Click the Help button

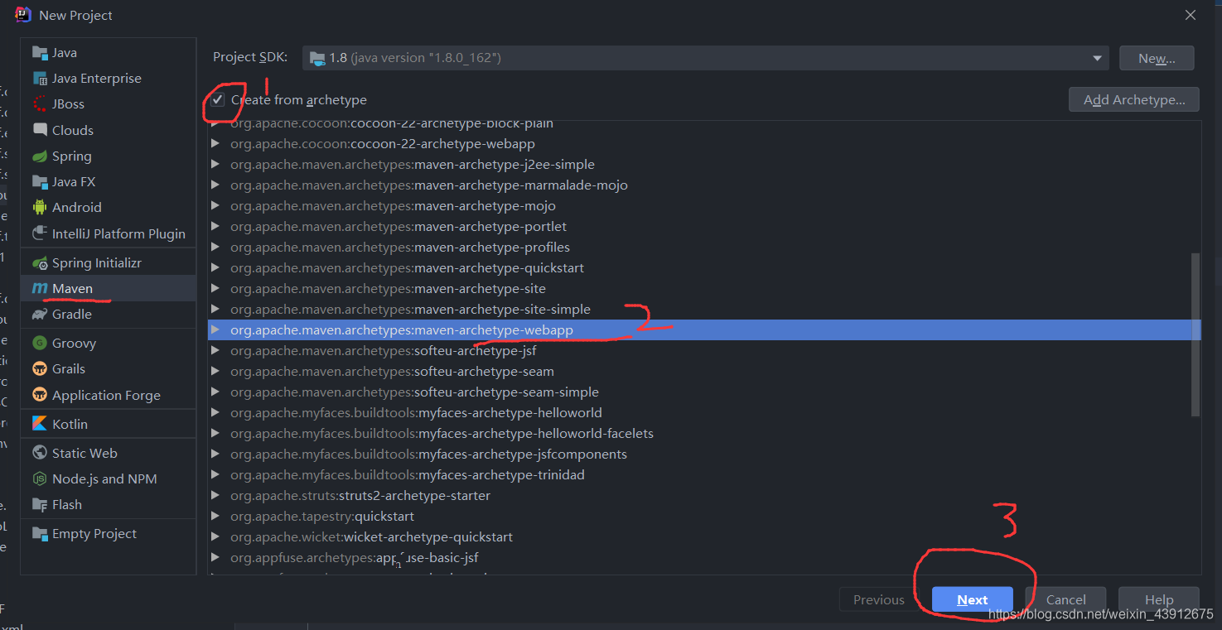[x=1159, y=599]
